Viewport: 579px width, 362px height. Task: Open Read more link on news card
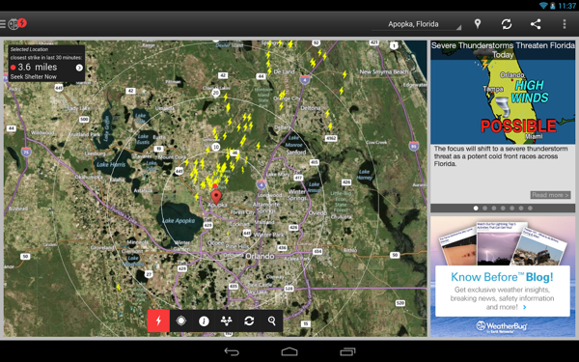point(550,195)
